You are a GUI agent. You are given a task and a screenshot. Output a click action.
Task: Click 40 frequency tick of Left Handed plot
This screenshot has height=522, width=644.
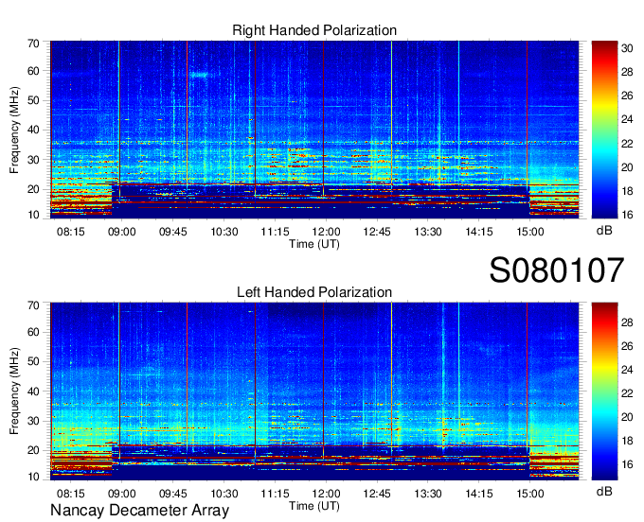coord(34,391)
